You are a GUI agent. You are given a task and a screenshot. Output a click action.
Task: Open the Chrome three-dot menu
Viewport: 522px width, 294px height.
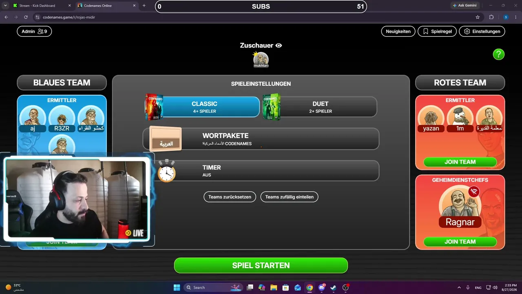coord(516,17)
